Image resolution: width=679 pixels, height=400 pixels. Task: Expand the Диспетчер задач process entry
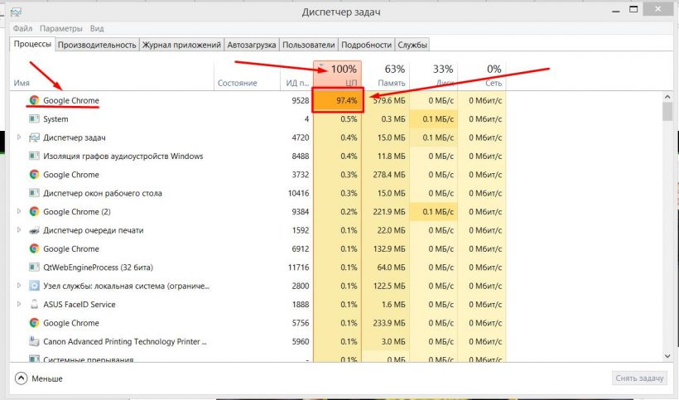[x=20, y=137]
